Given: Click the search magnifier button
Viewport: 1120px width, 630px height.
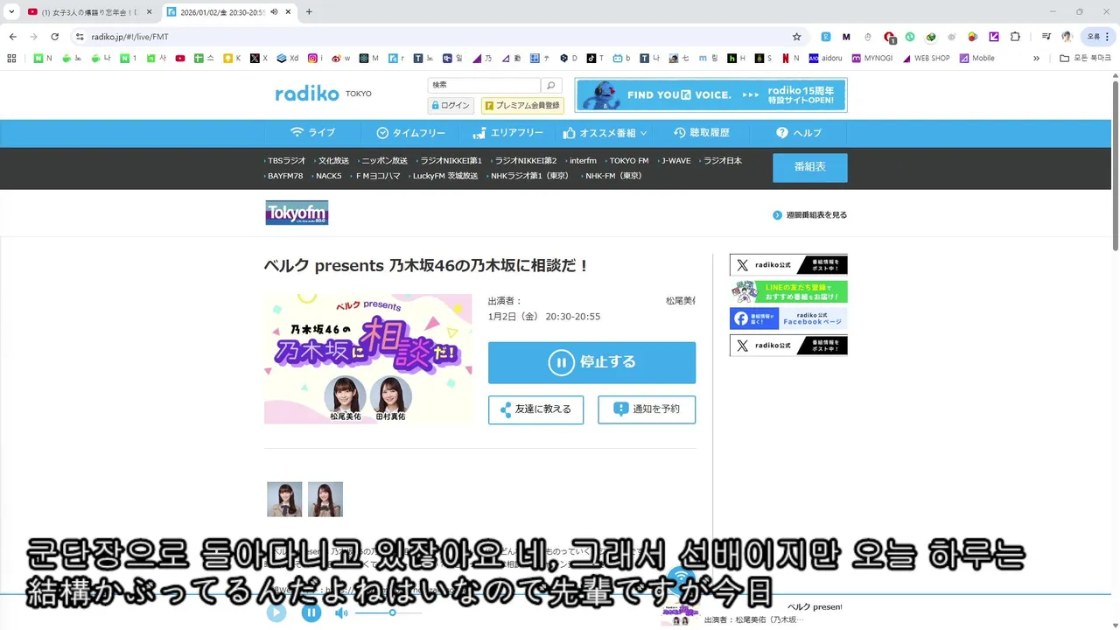Looking at the screenshot, I should 551,86.
